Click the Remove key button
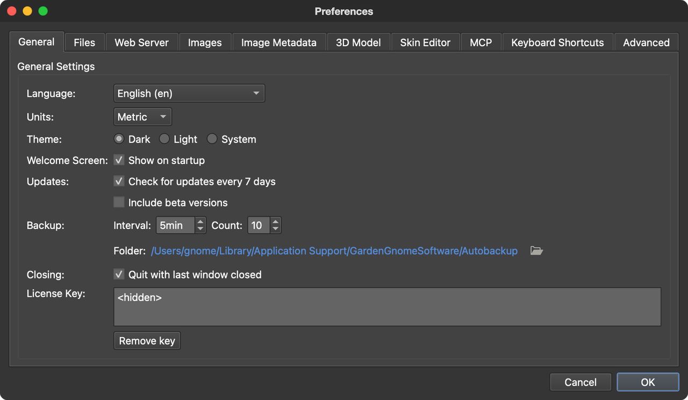This screenshot has width=688, height=400. click(x=147, y=341)
